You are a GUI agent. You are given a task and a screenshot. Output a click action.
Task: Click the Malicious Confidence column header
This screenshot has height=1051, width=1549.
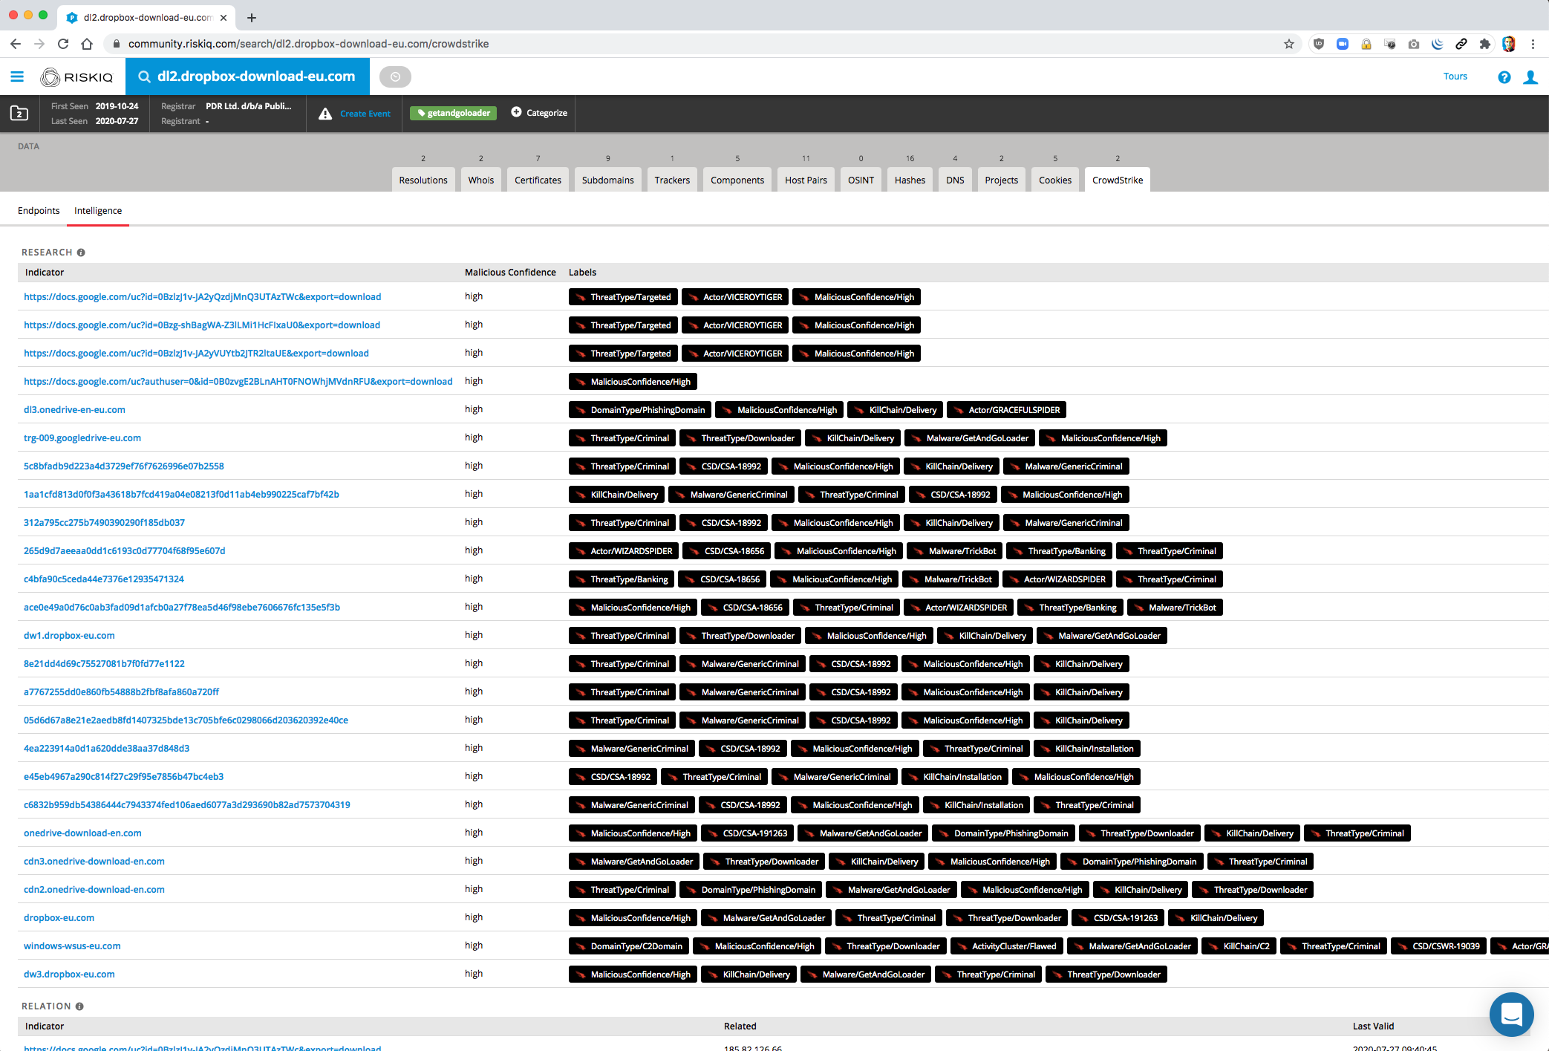point(510,273)
